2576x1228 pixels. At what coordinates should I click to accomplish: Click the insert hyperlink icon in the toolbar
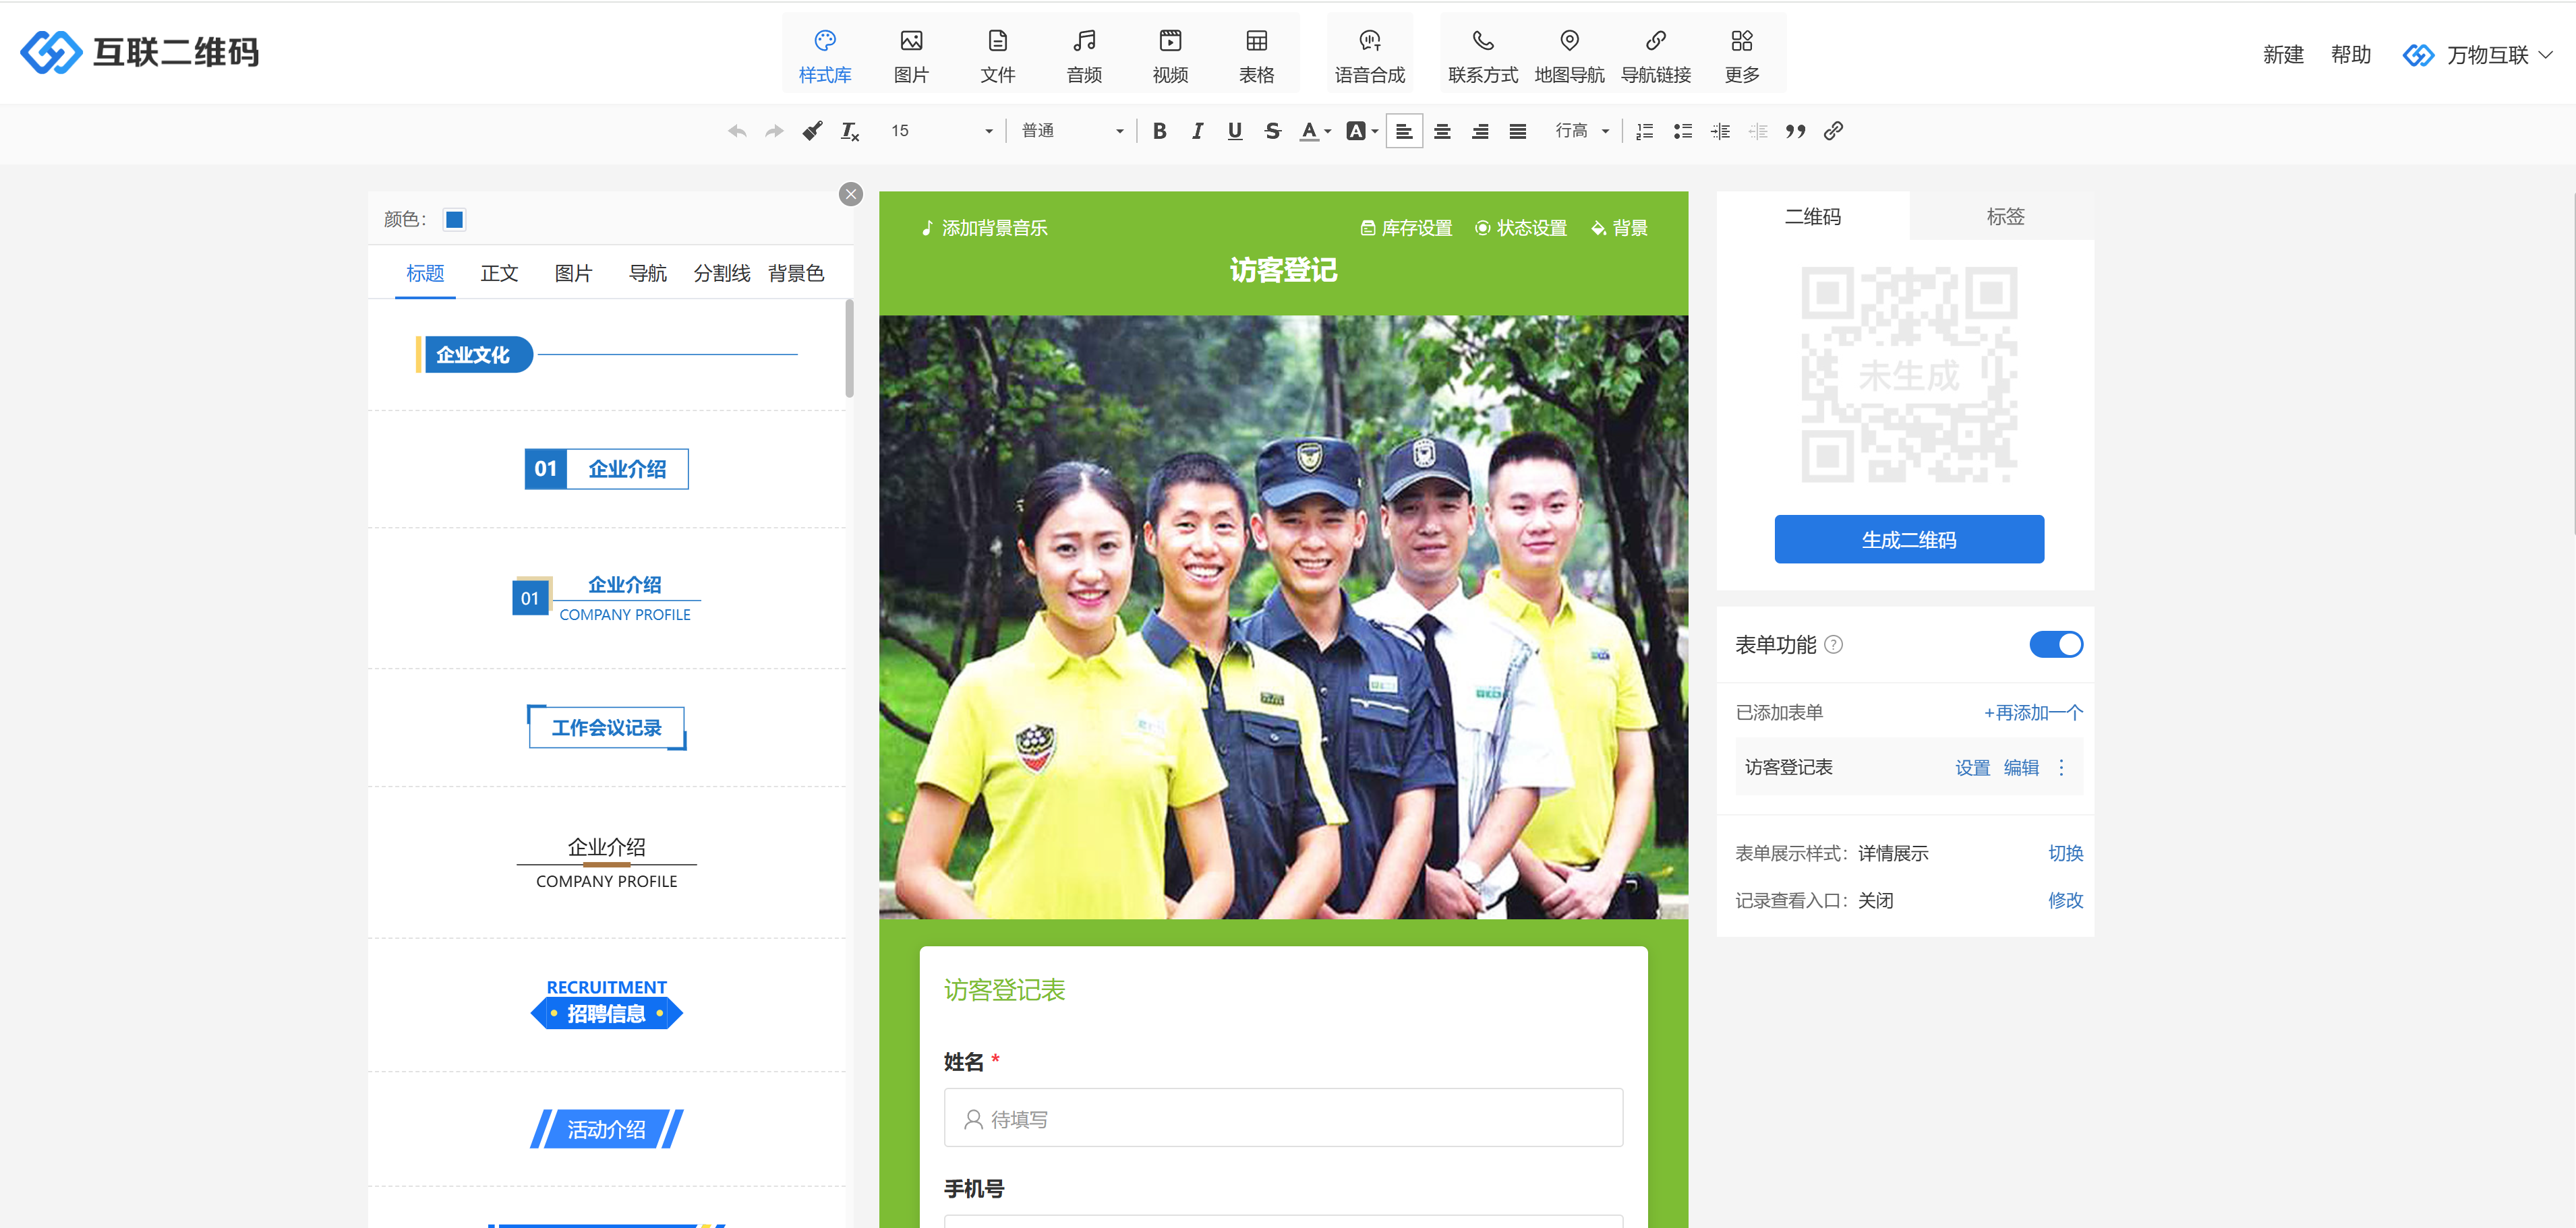(x=1833, y=131)
